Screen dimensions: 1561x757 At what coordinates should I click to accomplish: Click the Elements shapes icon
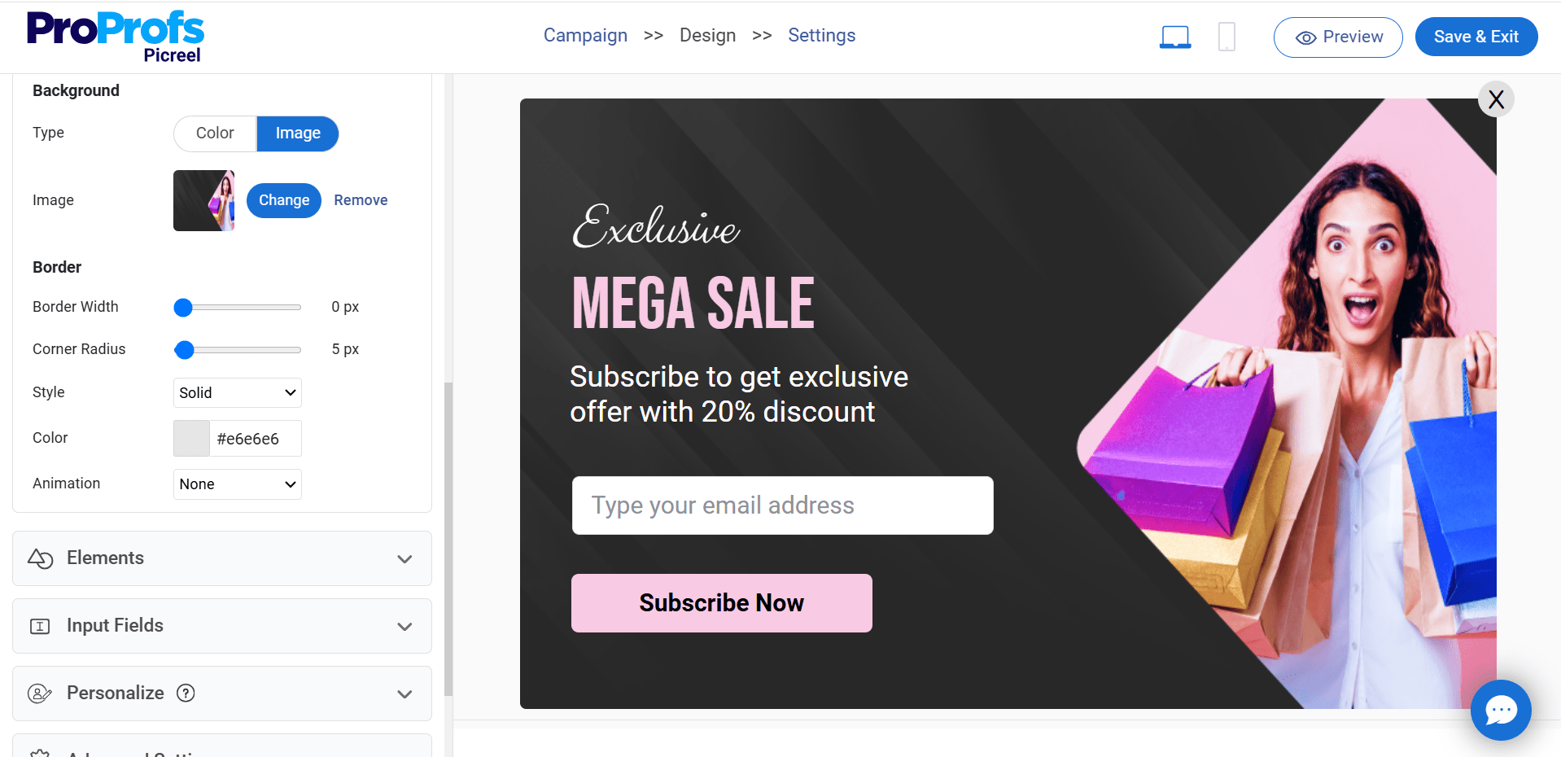point(40,558)
